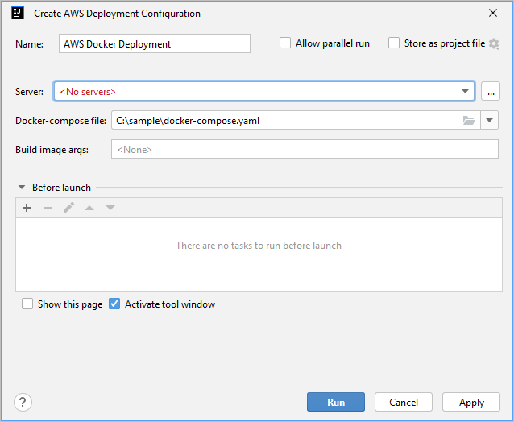Click the Build image args field
Viewport: 514px width, 422px height.
point(305,149)
